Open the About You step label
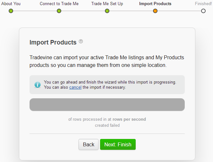The image size is (213, 162). (11, 4)
